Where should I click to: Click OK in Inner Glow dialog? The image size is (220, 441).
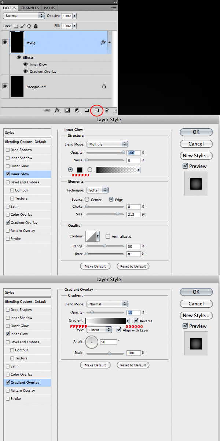pyautogui.click(x=196, y=132)
